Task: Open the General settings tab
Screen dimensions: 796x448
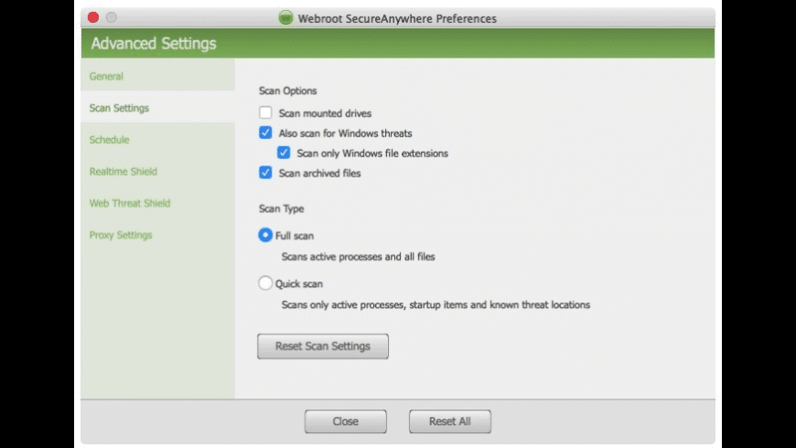Action: click(x=157, y=76)
